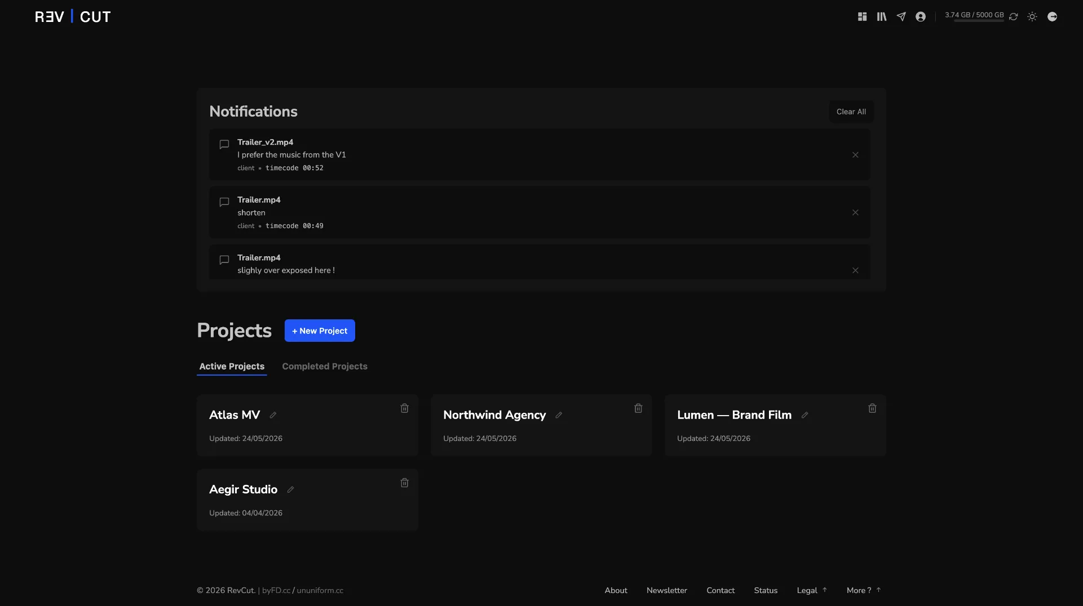Open the ununiform.cc footer link
1083x606 pixels.
(x=320, y=590)
